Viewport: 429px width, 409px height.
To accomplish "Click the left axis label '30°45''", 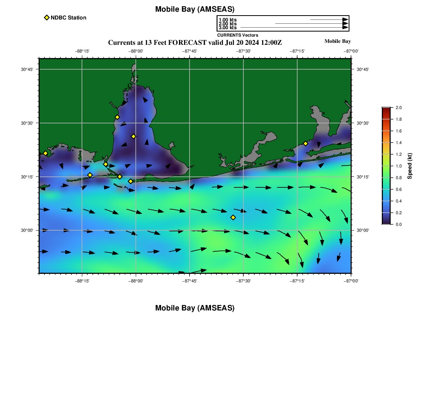I will click(27, 69).
